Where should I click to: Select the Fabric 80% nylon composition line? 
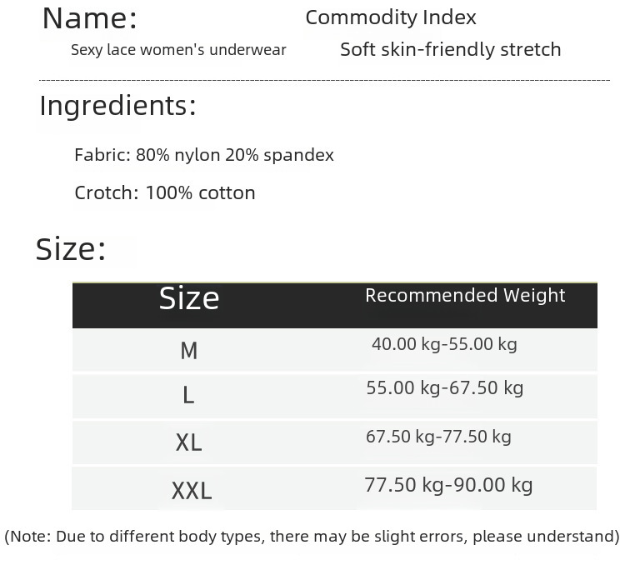[204, 155]
